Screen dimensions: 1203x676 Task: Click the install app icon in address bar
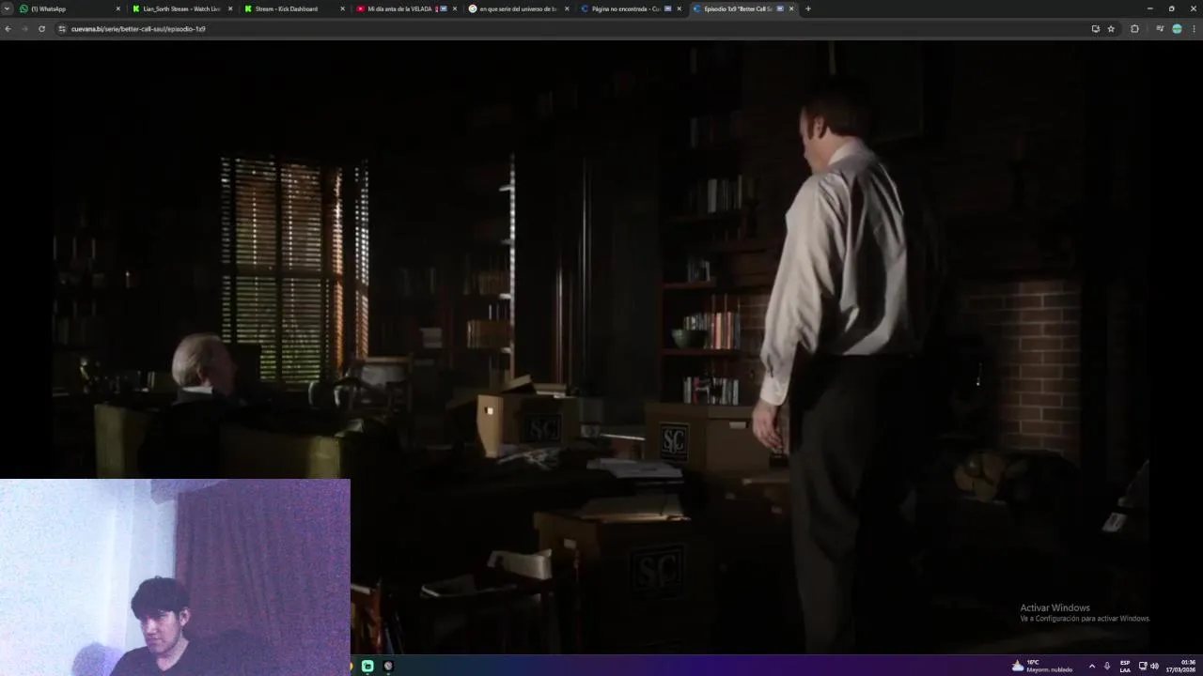(1095, 29)
